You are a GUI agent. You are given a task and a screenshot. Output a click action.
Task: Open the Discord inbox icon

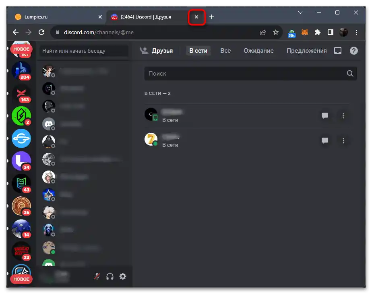click(338, 51)
